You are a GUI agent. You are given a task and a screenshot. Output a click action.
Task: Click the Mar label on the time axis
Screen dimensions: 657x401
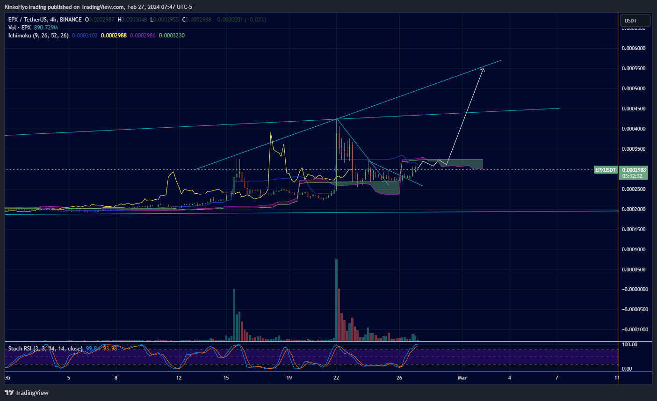pos(462,378)
